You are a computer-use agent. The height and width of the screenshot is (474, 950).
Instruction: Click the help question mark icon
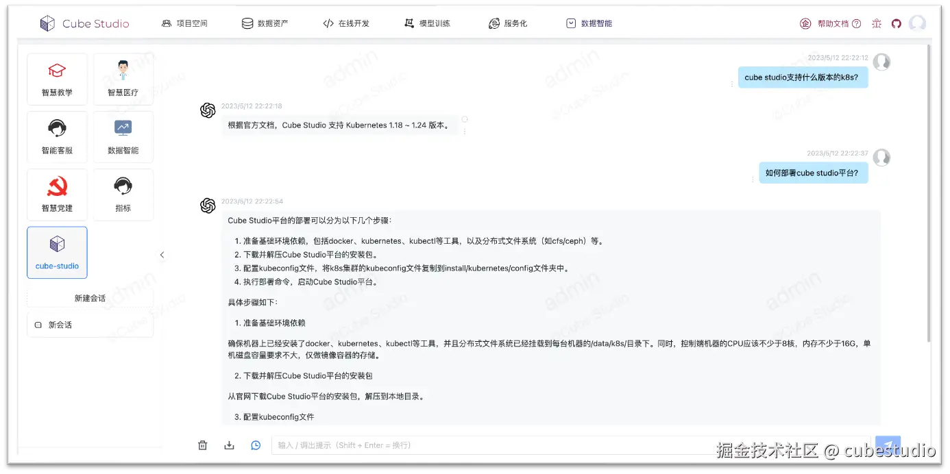pos(856,23)
